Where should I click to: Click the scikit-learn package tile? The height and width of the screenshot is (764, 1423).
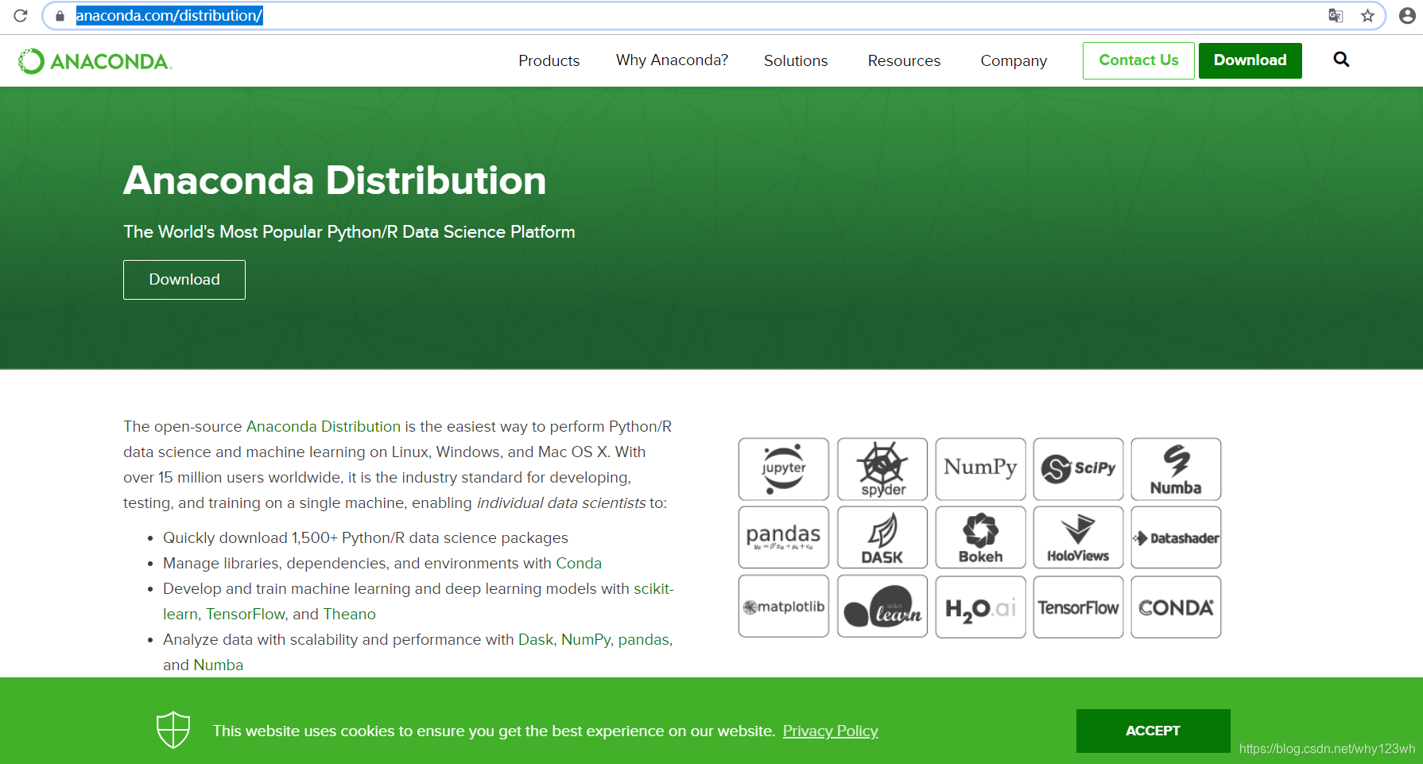[882, 607]
